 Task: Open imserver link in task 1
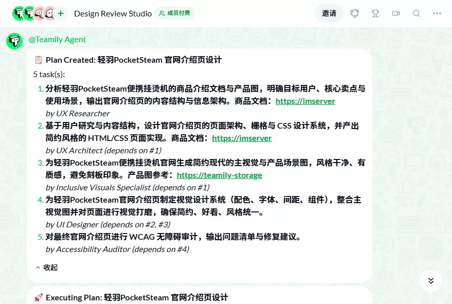[305, 101]
